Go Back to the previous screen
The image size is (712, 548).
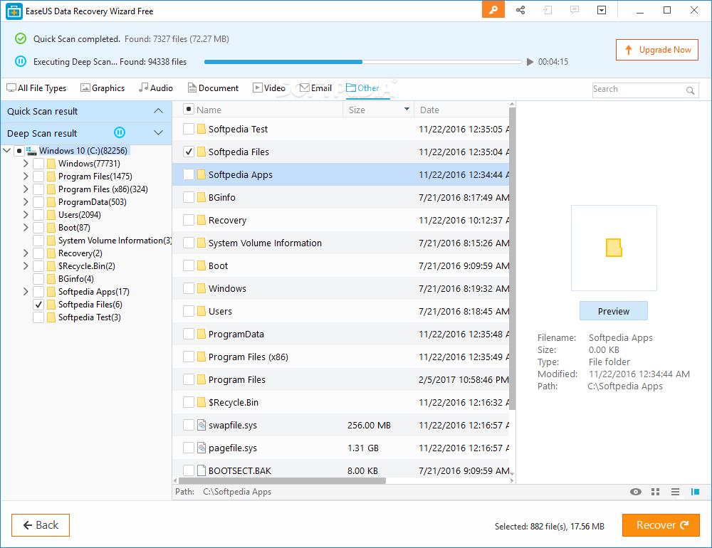(x=41, y=525)
